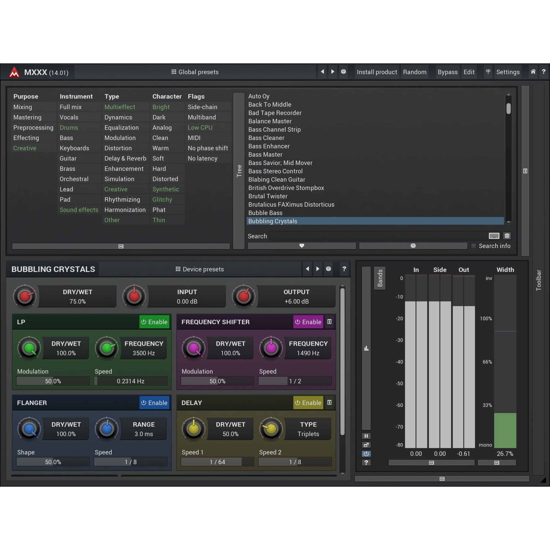Open the home icon in top bar
Viewport: 550px width, 550px height.
[533, 72]
